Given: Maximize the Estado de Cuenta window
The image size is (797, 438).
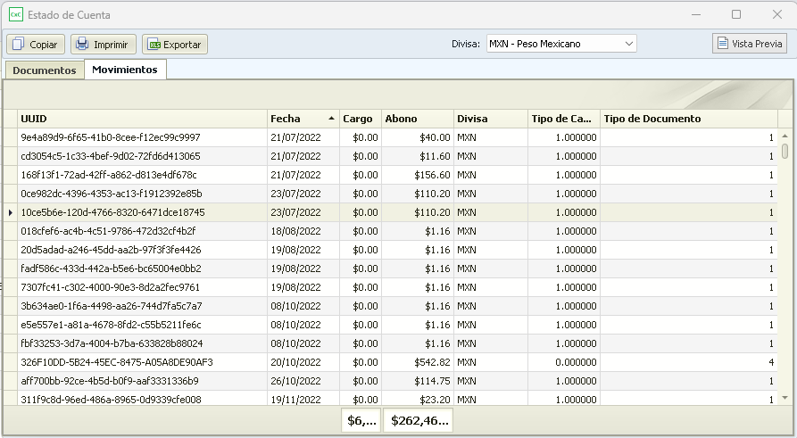Looking at the screenshot, I should pos(736,14).
